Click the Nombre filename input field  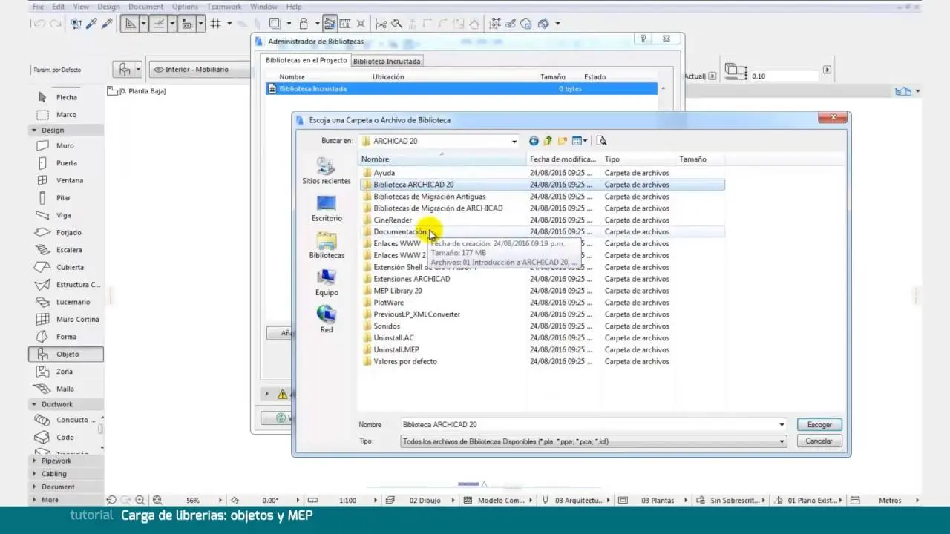[x=586, y=425]
